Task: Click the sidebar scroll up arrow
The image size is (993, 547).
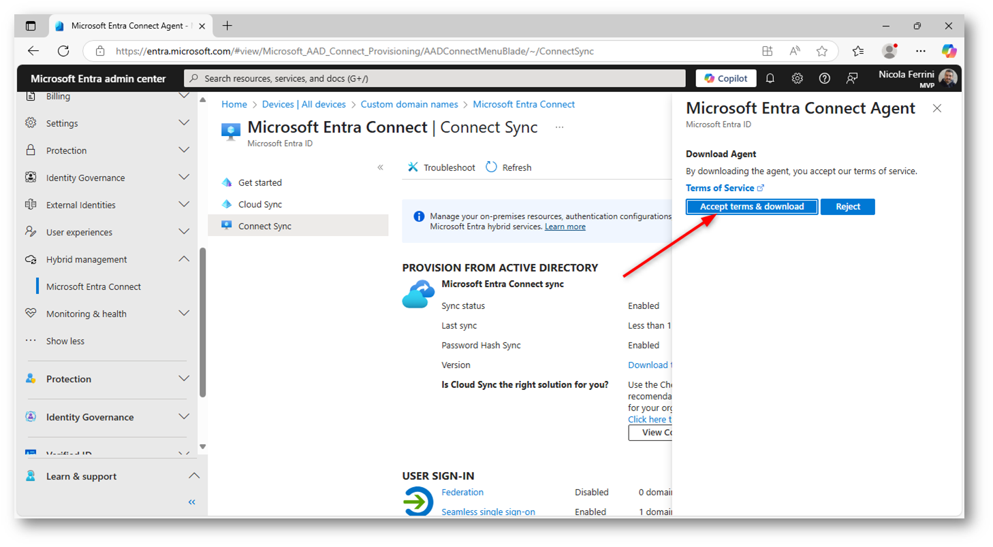Action: pos(202,101)
